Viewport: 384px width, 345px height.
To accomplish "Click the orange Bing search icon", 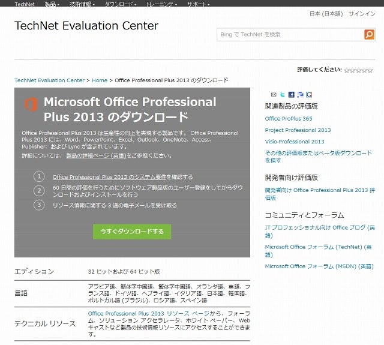I will pyautogui.click(x=369, y=34).
